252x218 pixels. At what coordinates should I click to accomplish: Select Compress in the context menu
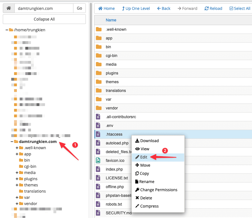pos(149,206)
